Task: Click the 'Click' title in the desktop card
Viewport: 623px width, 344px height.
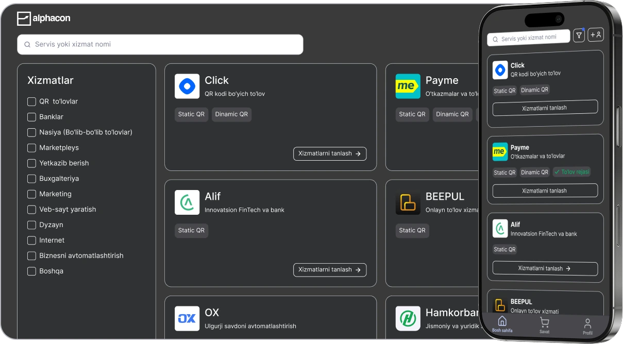Action: coord(216,80)
